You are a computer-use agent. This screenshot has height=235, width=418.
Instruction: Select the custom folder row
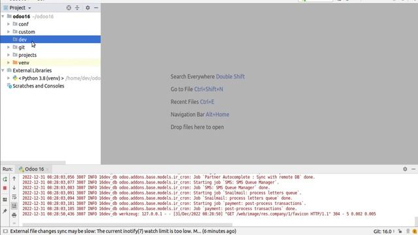(x=50, y=32)
